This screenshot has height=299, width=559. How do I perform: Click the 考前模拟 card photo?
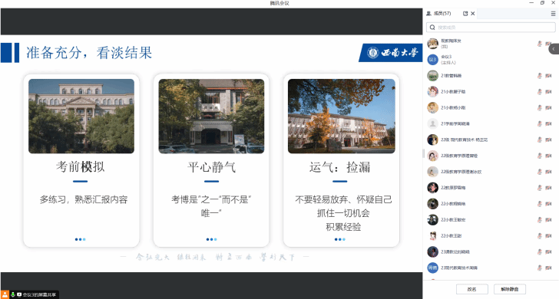(81, 117)
